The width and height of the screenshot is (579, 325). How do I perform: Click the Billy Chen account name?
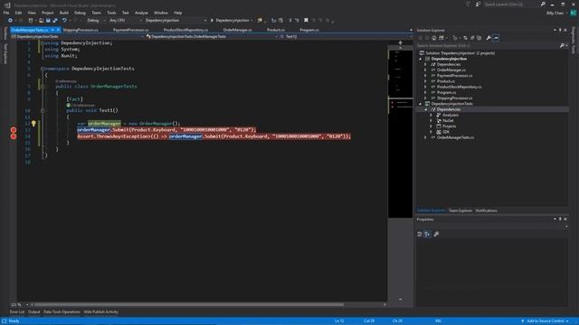pos(555,13)
